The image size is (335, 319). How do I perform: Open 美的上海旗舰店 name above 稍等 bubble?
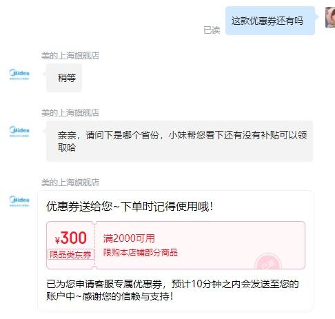click(70, 56)
